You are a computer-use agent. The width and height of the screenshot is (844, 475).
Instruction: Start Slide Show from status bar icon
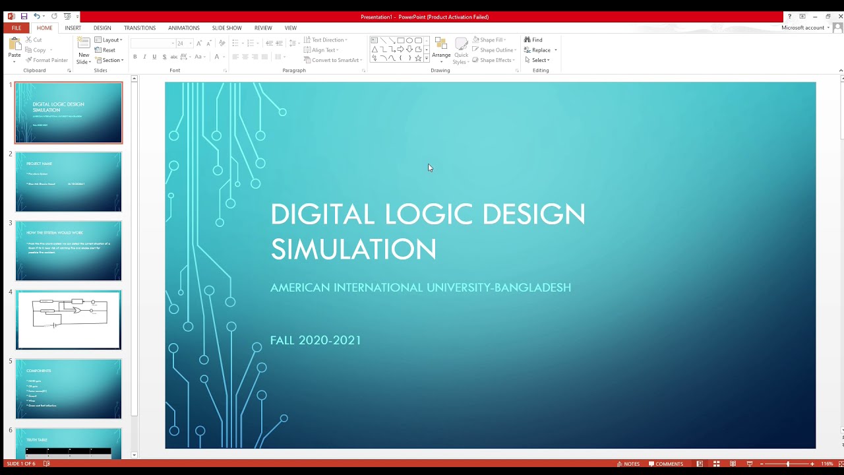click(x=749, y=464)
